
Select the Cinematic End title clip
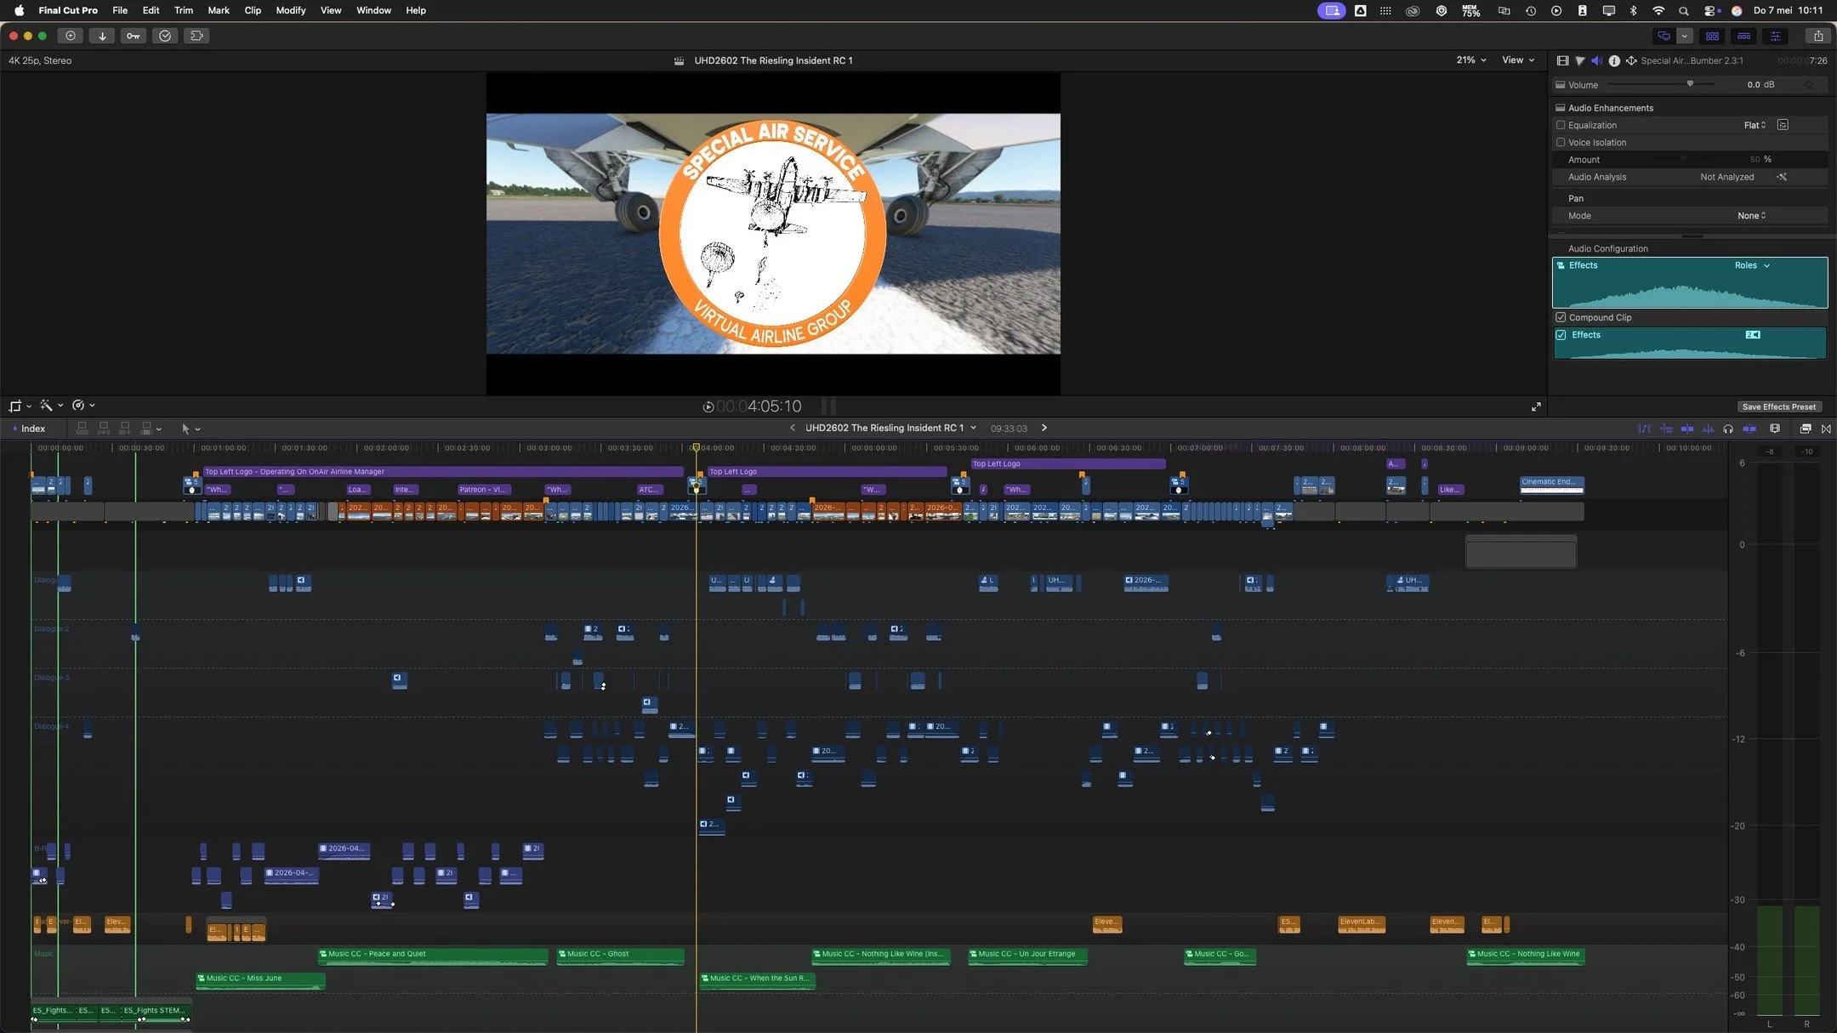click(x=1551, y=485)
